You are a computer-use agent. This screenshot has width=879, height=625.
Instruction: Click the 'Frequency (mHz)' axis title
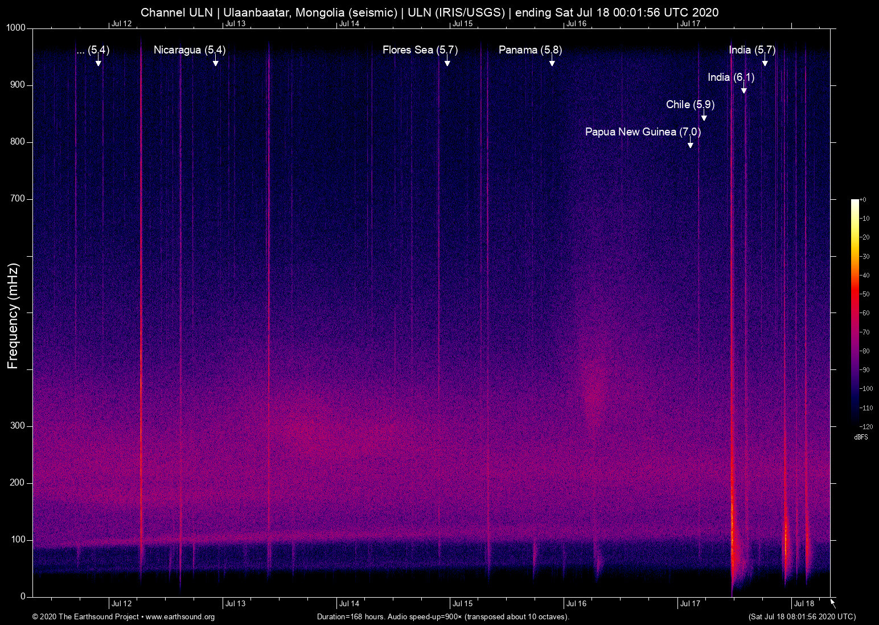pos(13,316)
